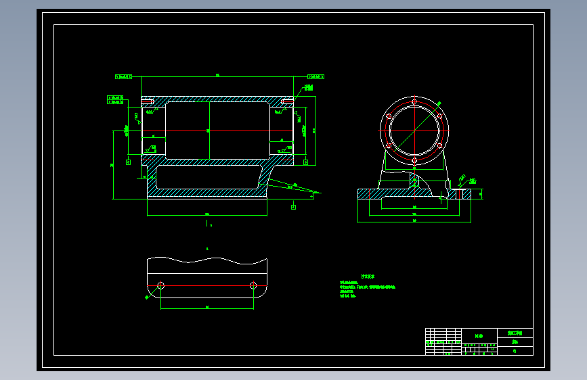The image size is (587, 380).
Task: Pick the datum box beneath the base line of section view
Action: point(294,207)
